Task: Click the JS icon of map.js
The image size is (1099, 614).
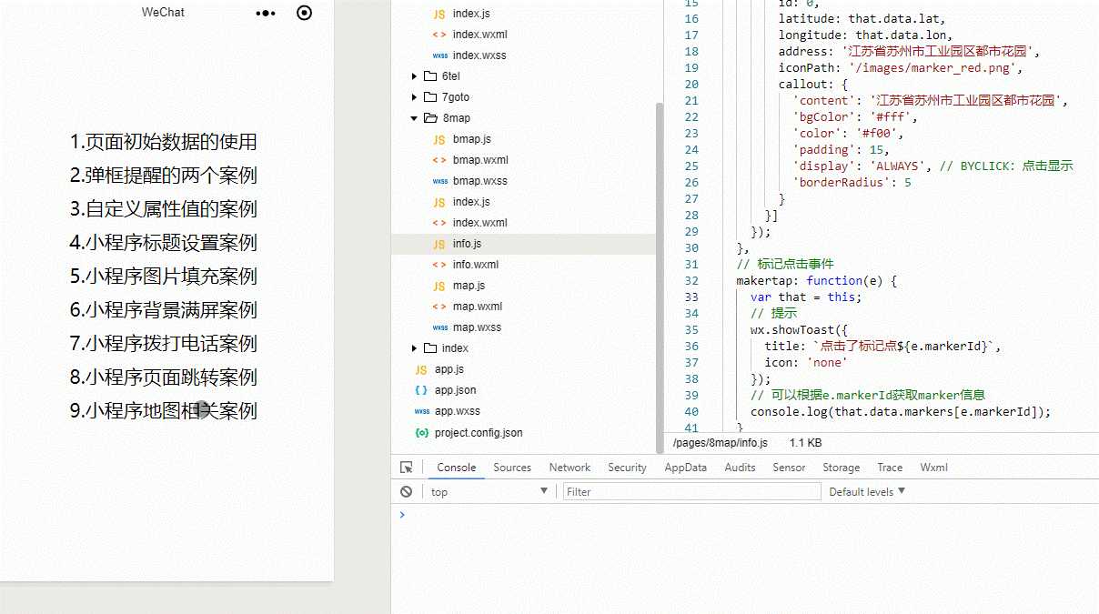Action: [439, 286]
